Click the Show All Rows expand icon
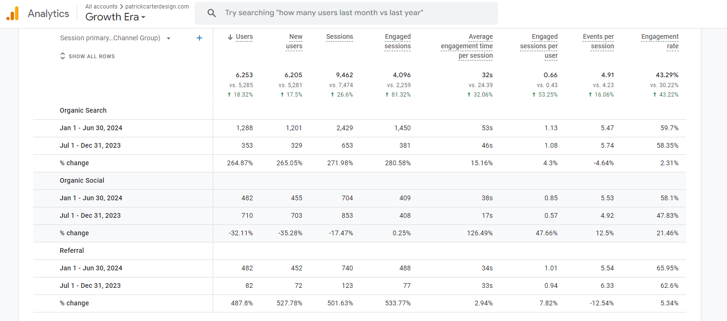727x321 pixels. [63, 56]
